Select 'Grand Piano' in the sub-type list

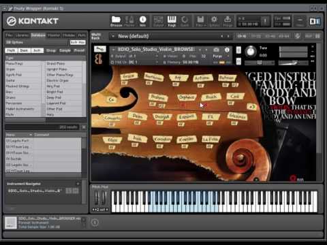pyautogui.click(x=64, y=63)
